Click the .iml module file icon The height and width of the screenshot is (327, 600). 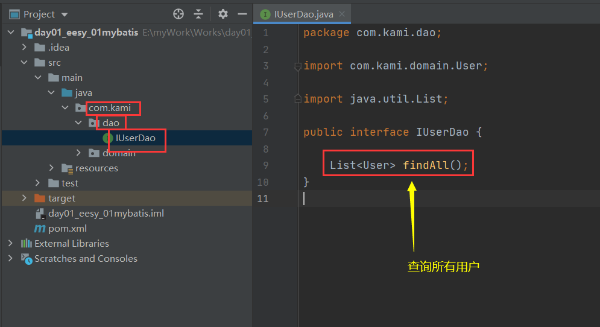coord(40,214)
